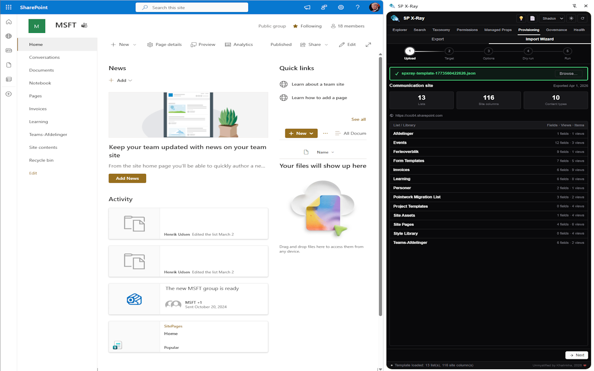Open the SitePages Home activity card
The image size is (594, 371).
pyautogui.click(x=188, y=337)
